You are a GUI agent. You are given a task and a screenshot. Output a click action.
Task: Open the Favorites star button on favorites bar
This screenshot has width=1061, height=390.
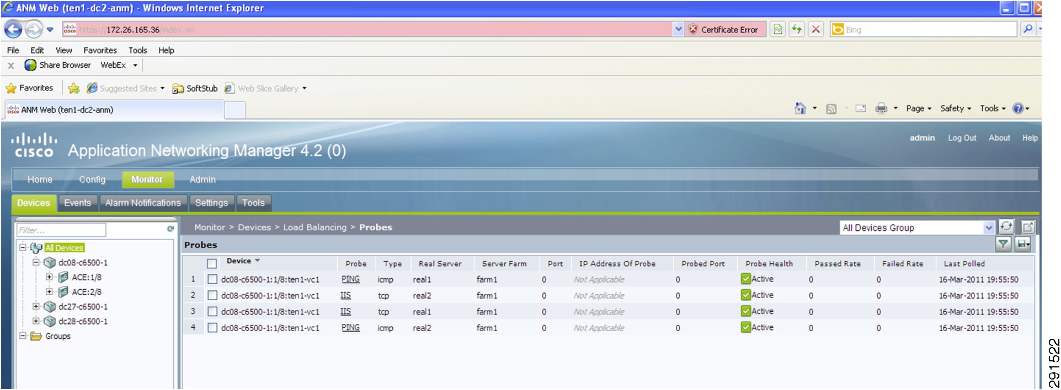tap(30, 88)
